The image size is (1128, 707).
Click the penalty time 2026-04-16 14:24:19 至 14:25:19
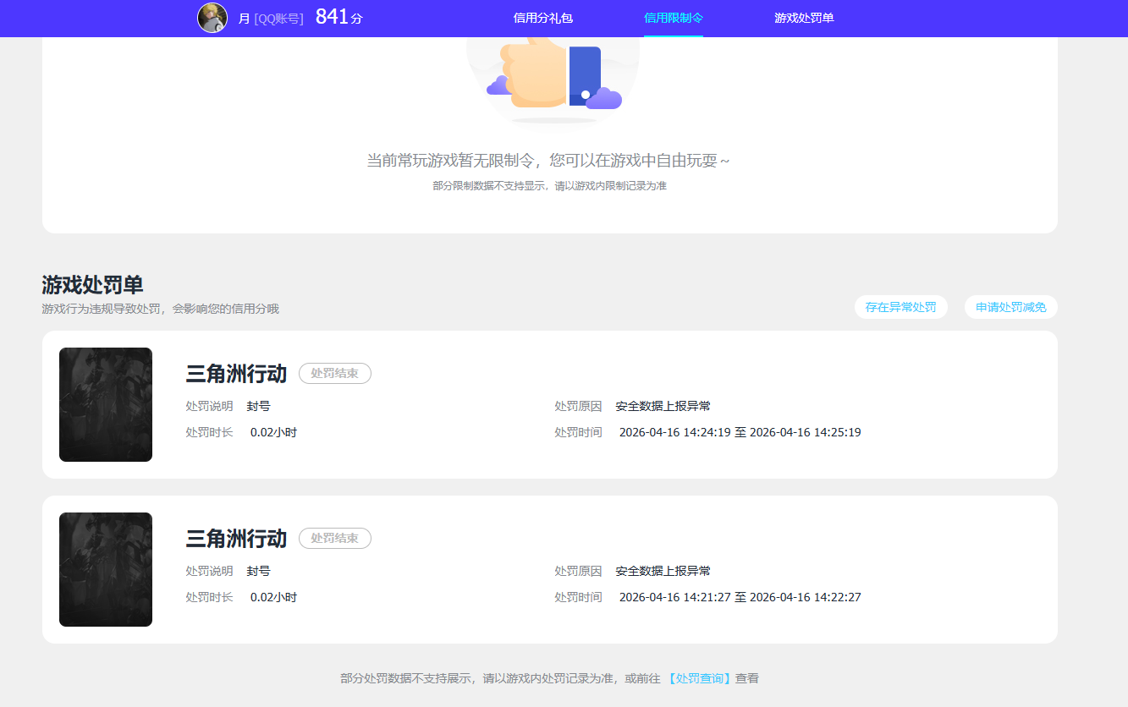(x=740, y=432)
